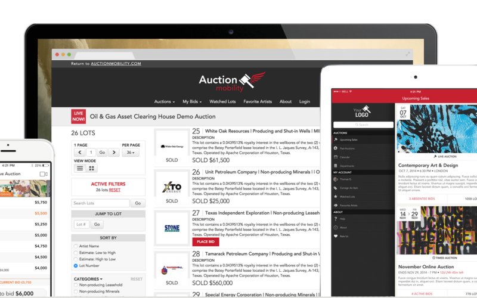Image resolution: width=477 pixels, height=298 pixels.
Task: Select Artist Name sort option
Action: (76, 246)
